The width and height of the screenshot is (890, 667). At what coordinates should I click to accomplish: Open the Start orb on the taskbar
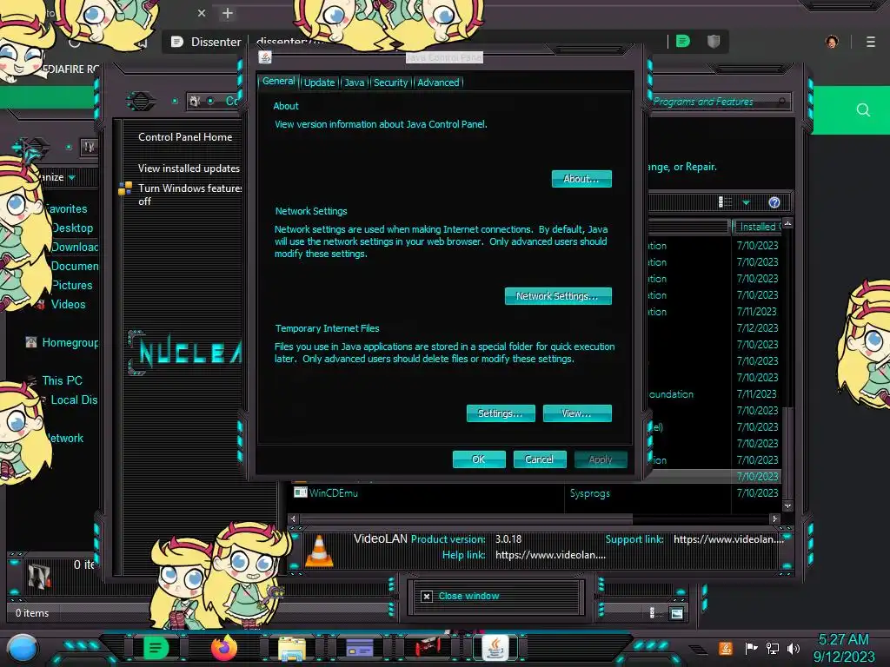coord(22,648)
